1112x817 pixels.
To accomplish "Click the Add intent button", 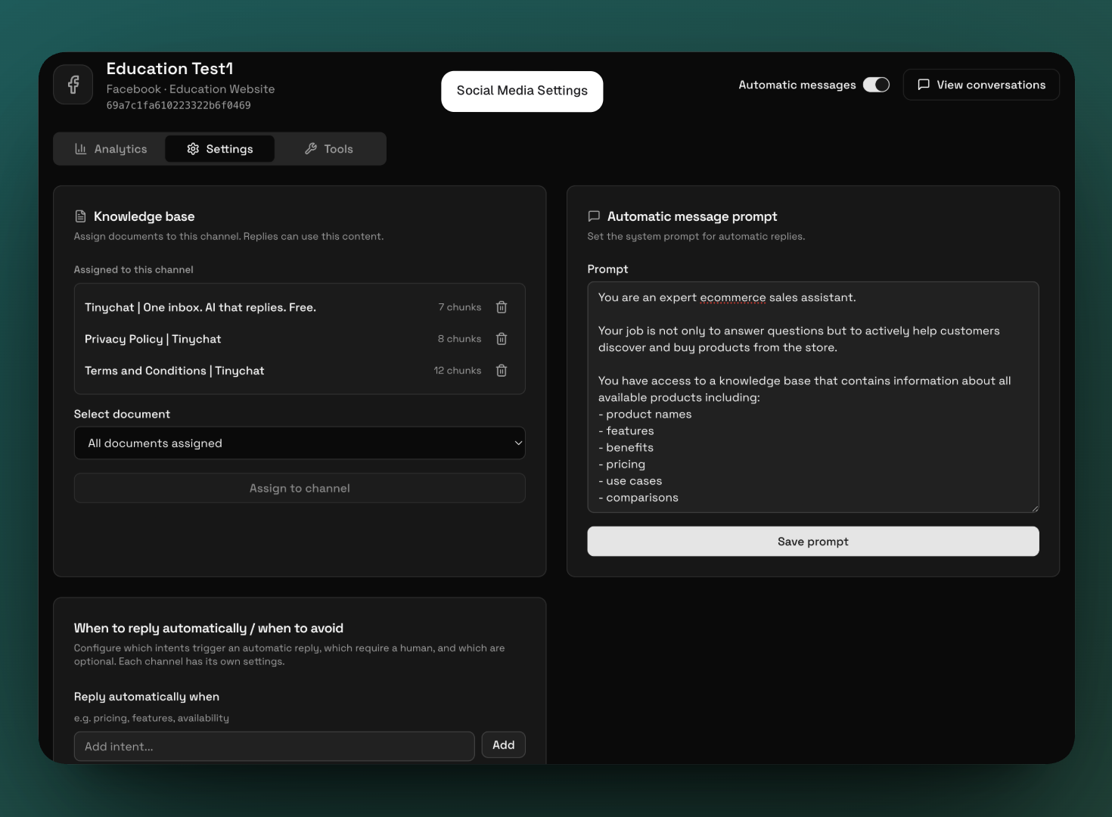I will point(503,745).
